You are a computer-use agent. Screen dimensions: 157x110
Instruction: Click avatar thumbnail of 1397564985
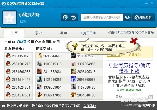pyautogui.click(x=73, y=63)
